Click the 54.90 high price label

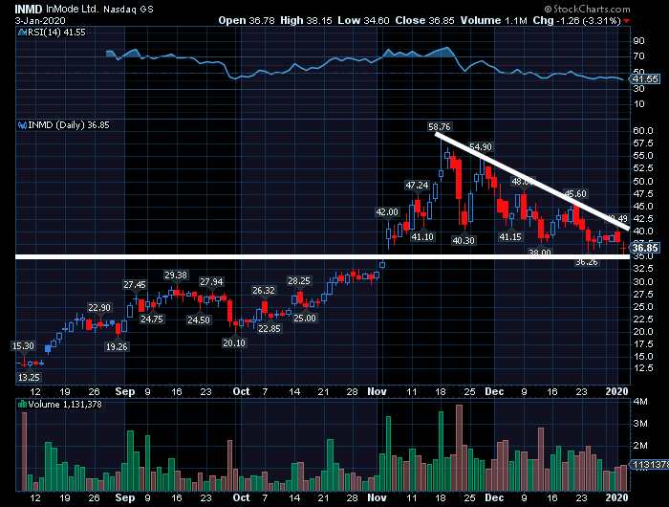(x=481, y=147)
